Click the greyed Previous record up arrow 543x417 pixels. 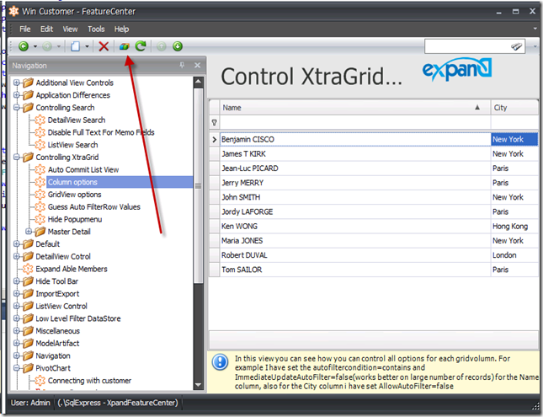click(162, 46)
